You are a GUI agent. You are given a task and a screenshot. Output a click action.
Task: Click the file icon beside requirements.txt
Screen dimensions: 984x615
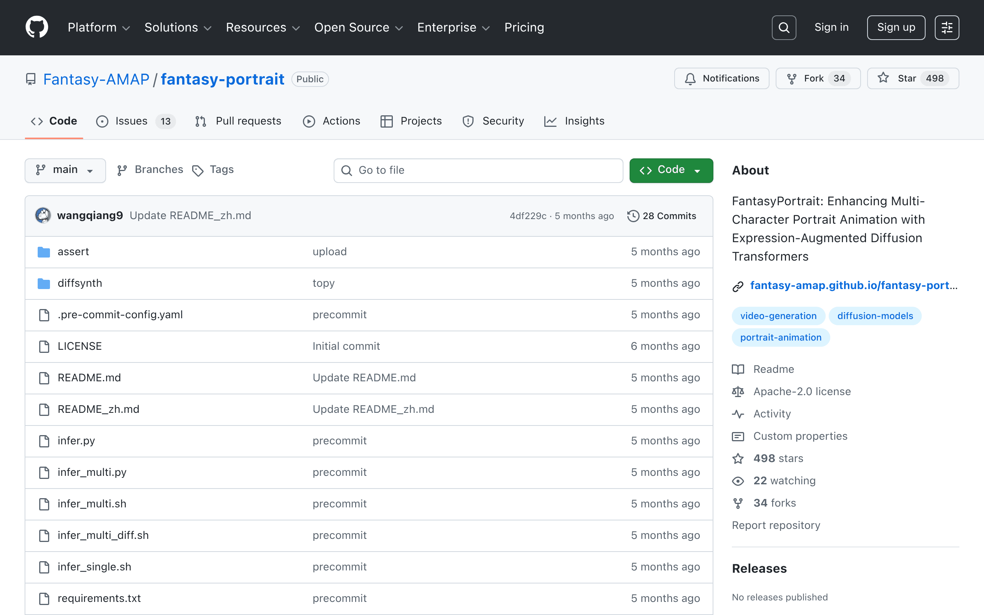[44, 598]
